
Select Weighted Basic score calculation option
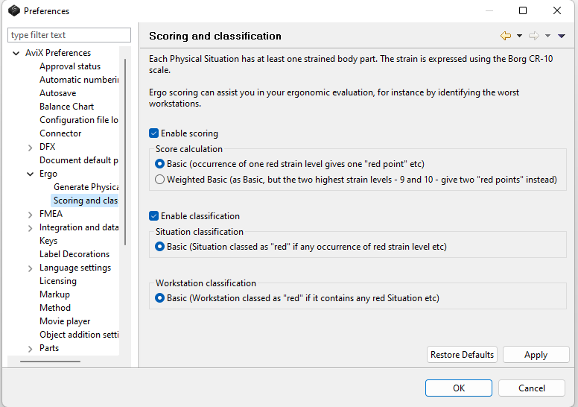point(160,180)
